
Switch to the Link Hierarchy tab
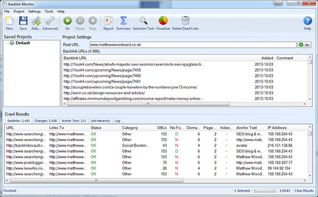[100, 121]
